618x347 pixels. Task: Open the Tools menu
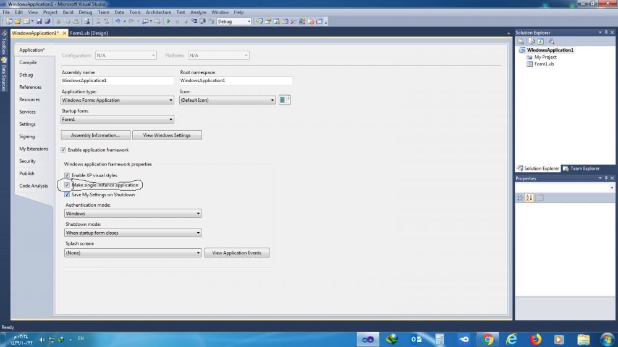pyautogui.click(x=135, y=12)
